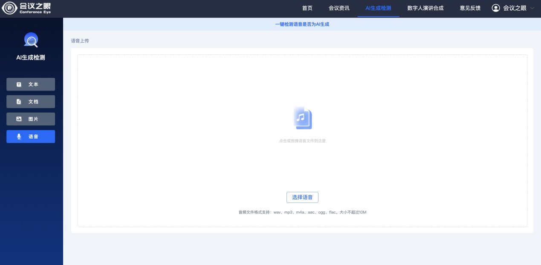Click the supported audio formats note
Image resolution: width=541 pixels, height=265 pixels.
tap(302, 212)
